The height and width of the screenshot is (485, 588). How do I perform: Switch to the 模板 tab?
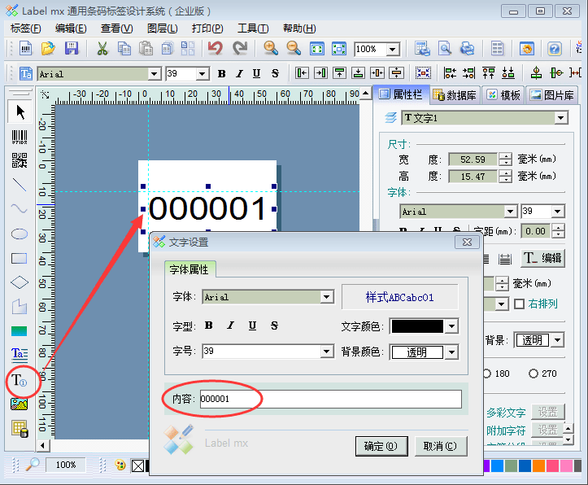pyautogui.click(x=503, y=95)
